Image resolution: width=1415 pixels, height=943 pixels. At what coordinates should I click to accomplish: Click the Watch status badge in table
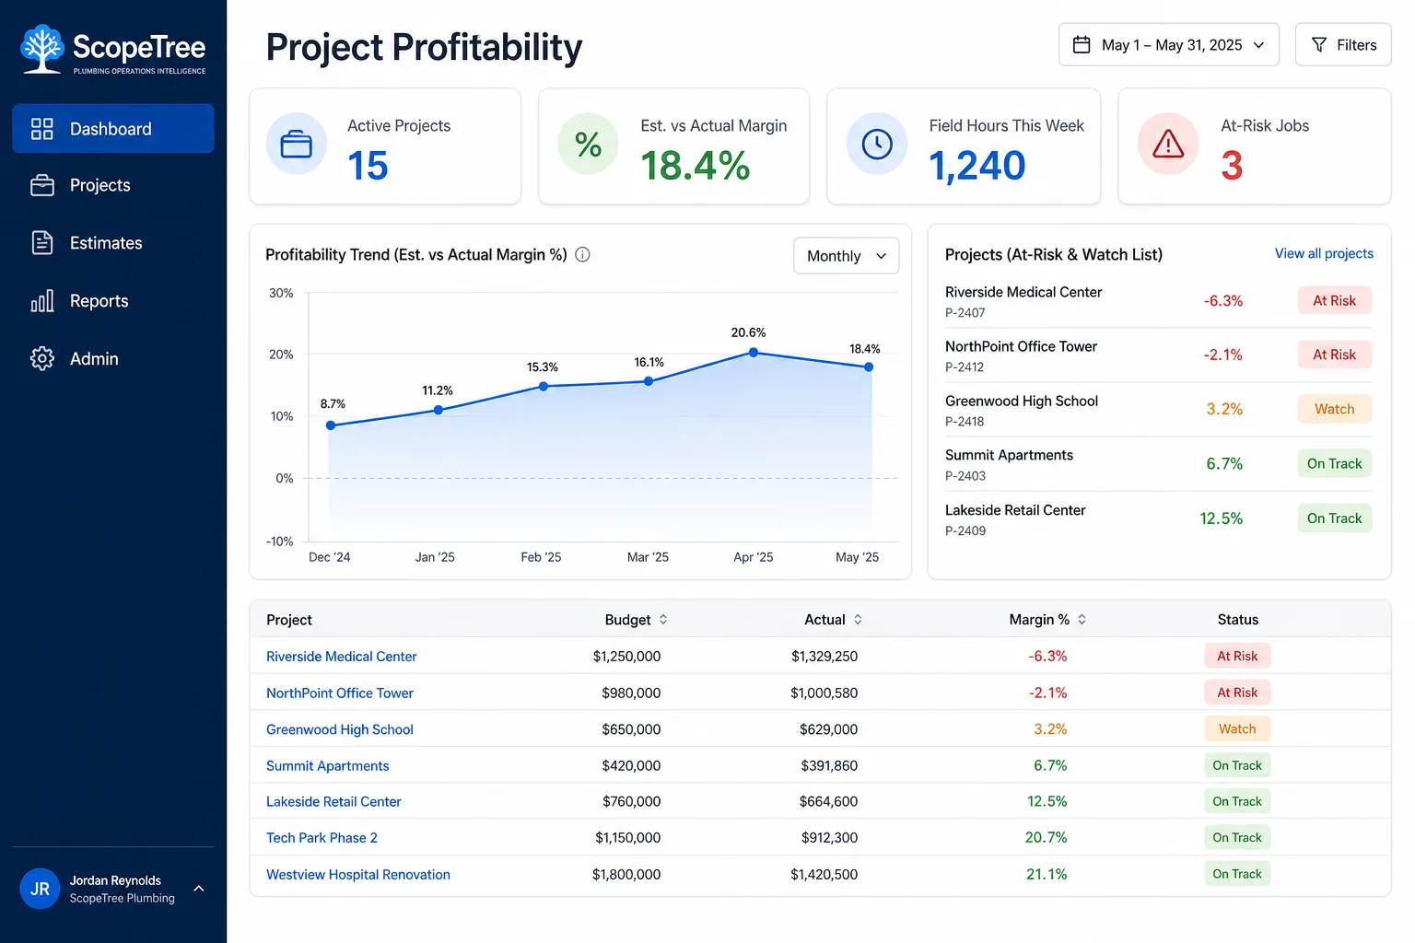tap(1237, 728)
